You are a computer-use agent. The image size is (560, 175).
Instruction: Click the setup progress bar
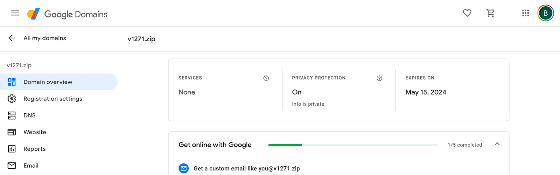pyautogui.click(x=353, y=145)
